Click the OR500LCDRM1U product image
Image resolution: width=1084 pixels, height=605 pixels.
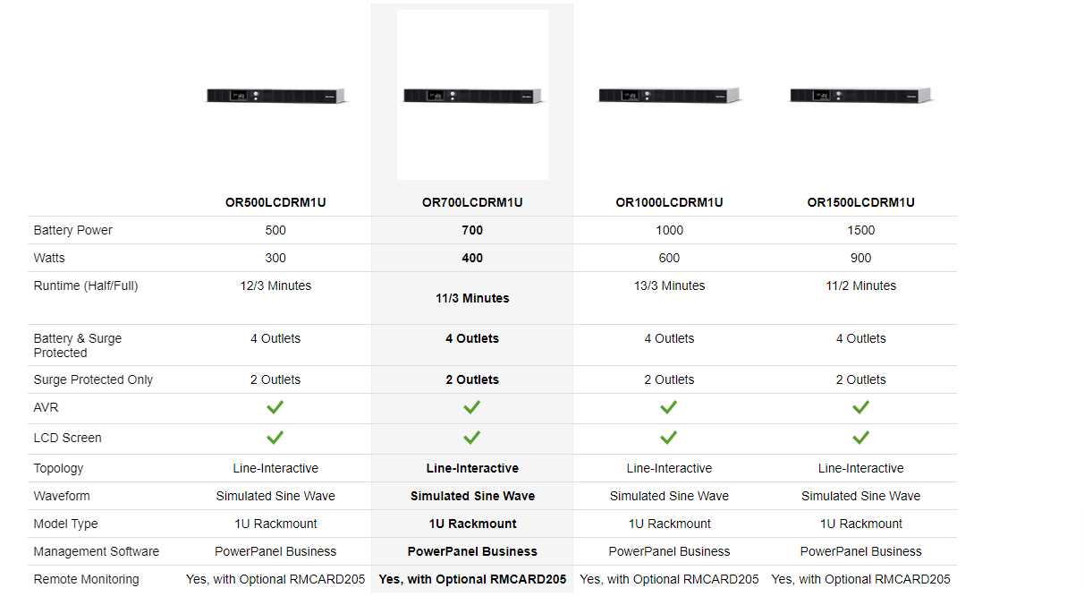pos(275,95)
